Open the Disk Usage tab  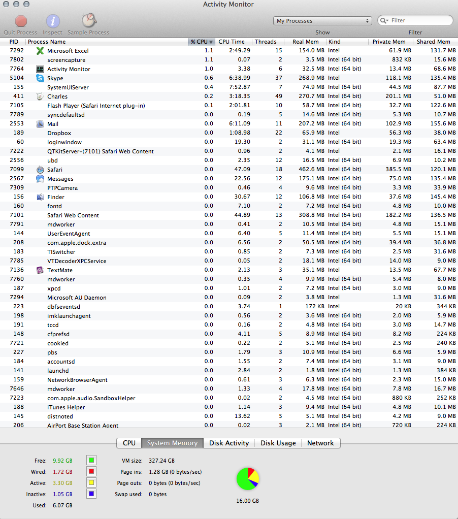click(278, 443)
